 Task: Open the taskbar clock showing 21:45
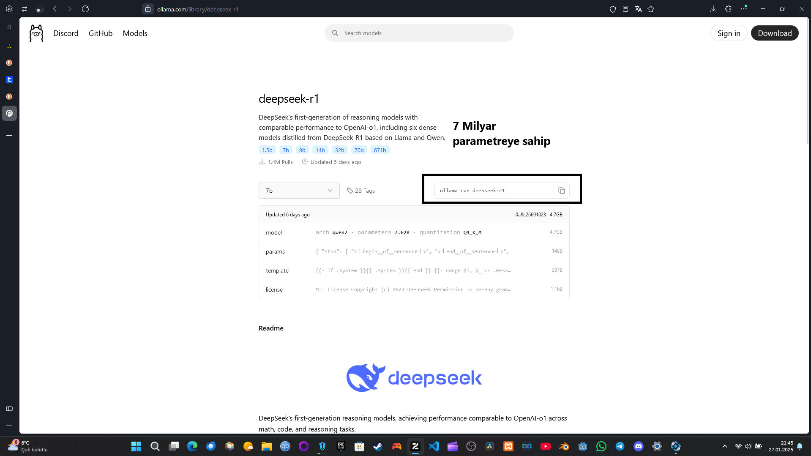[x=781, y=446]
